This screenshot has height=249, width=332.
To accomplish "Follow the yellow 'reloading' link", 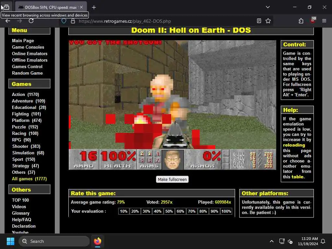I will tap(294, 145).
